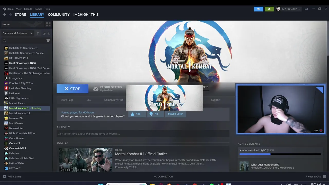329x185 pixels.
Task: Click the PAYDAY 2 game icon
Action: pyautogui.click(x=6, y=168)
